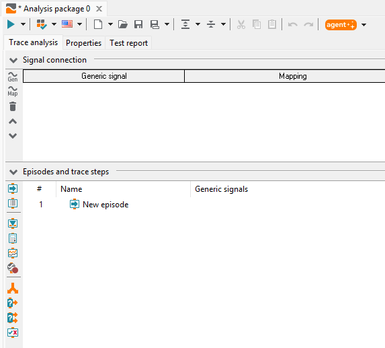Open a file with the folder icon
This screenshot has width=385, height=348.
pyautogui.click(x=123, y=25)
